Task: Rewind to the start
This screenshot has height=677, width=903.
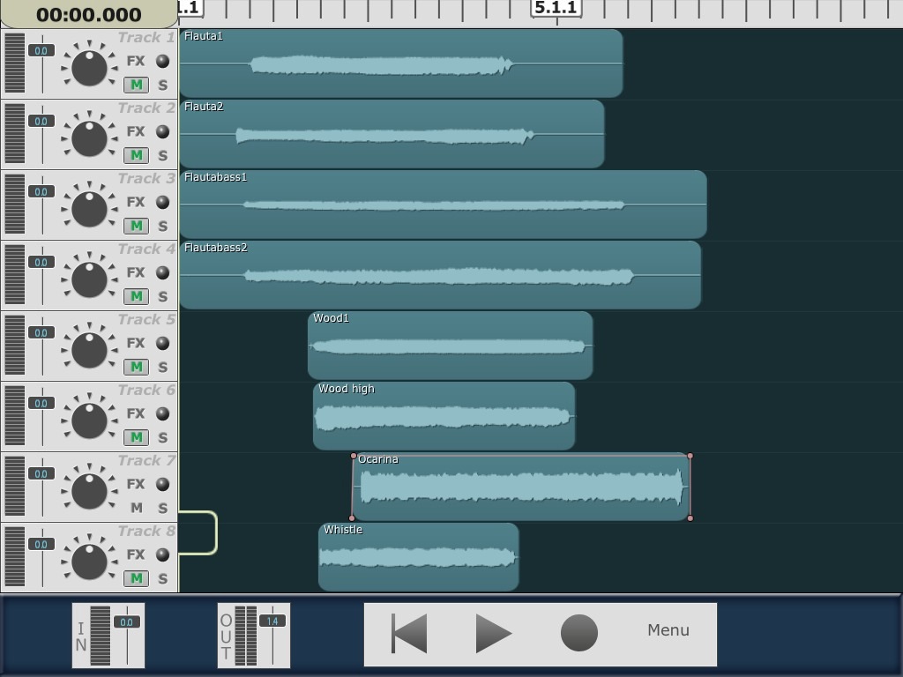Action: coord(409,633)
